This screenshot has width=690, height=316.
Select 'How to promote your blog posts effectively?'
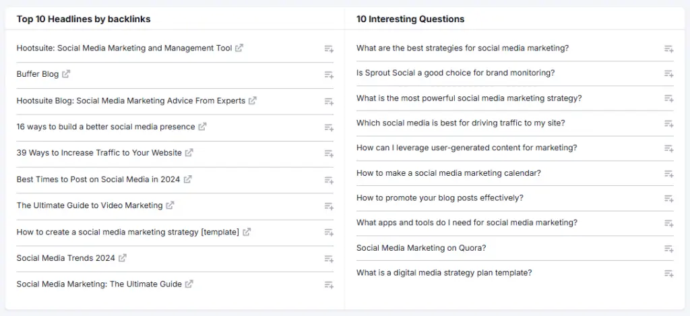439,198
